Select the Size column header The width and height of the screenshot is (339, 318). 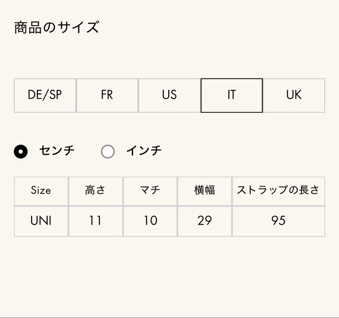coord(40,190)
